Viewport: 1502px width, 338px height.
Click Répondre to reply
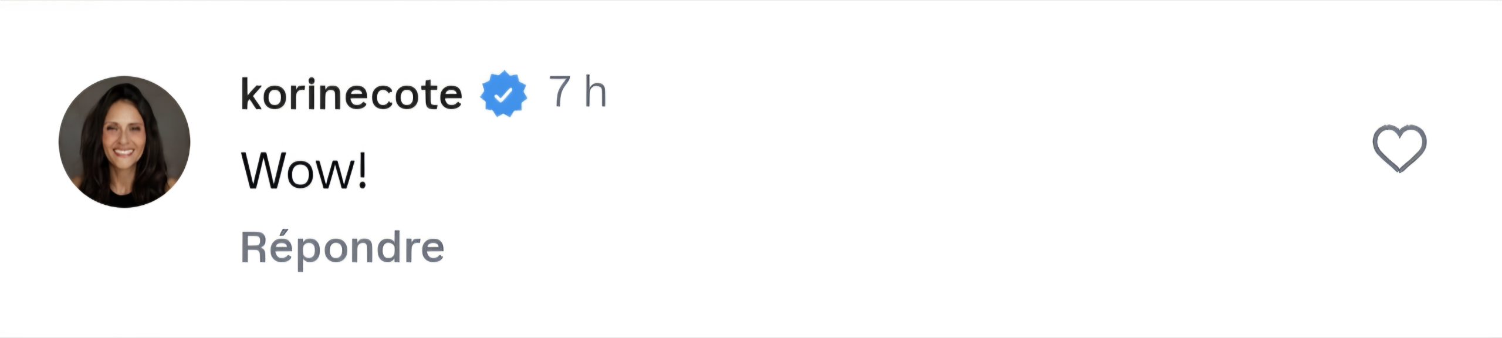coord(342,248)
